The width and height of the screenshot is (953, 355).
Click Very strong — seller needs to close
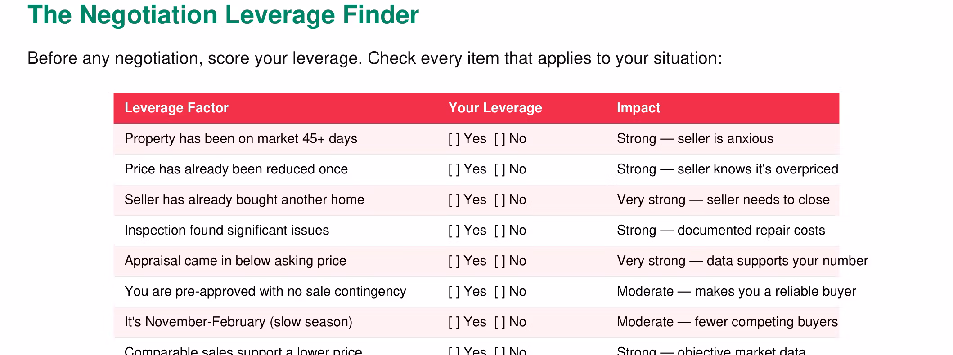723,200
